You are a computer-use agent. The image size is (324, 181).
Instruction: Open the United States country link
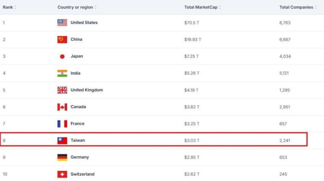(x=84, y=23)
